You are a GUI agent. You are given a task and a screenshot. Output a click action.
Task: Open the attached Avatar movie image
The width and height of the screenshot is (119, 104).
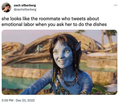[x=59, y=62]
